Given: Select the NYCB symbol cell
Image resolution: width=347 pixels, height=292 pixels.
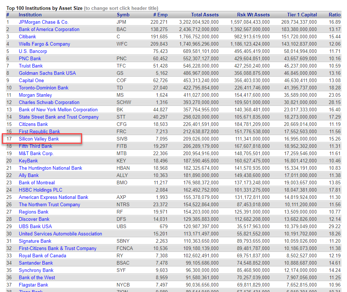Looking at the screenshot, I should click(123, 285).
